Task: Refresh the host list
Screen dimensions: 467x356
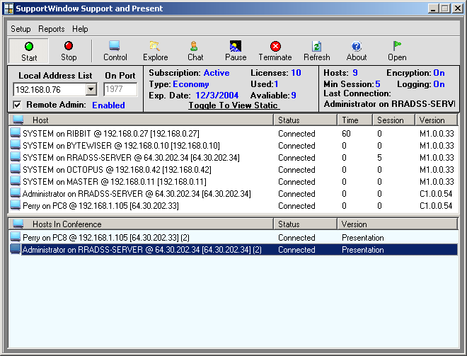Action: point(316,51)
